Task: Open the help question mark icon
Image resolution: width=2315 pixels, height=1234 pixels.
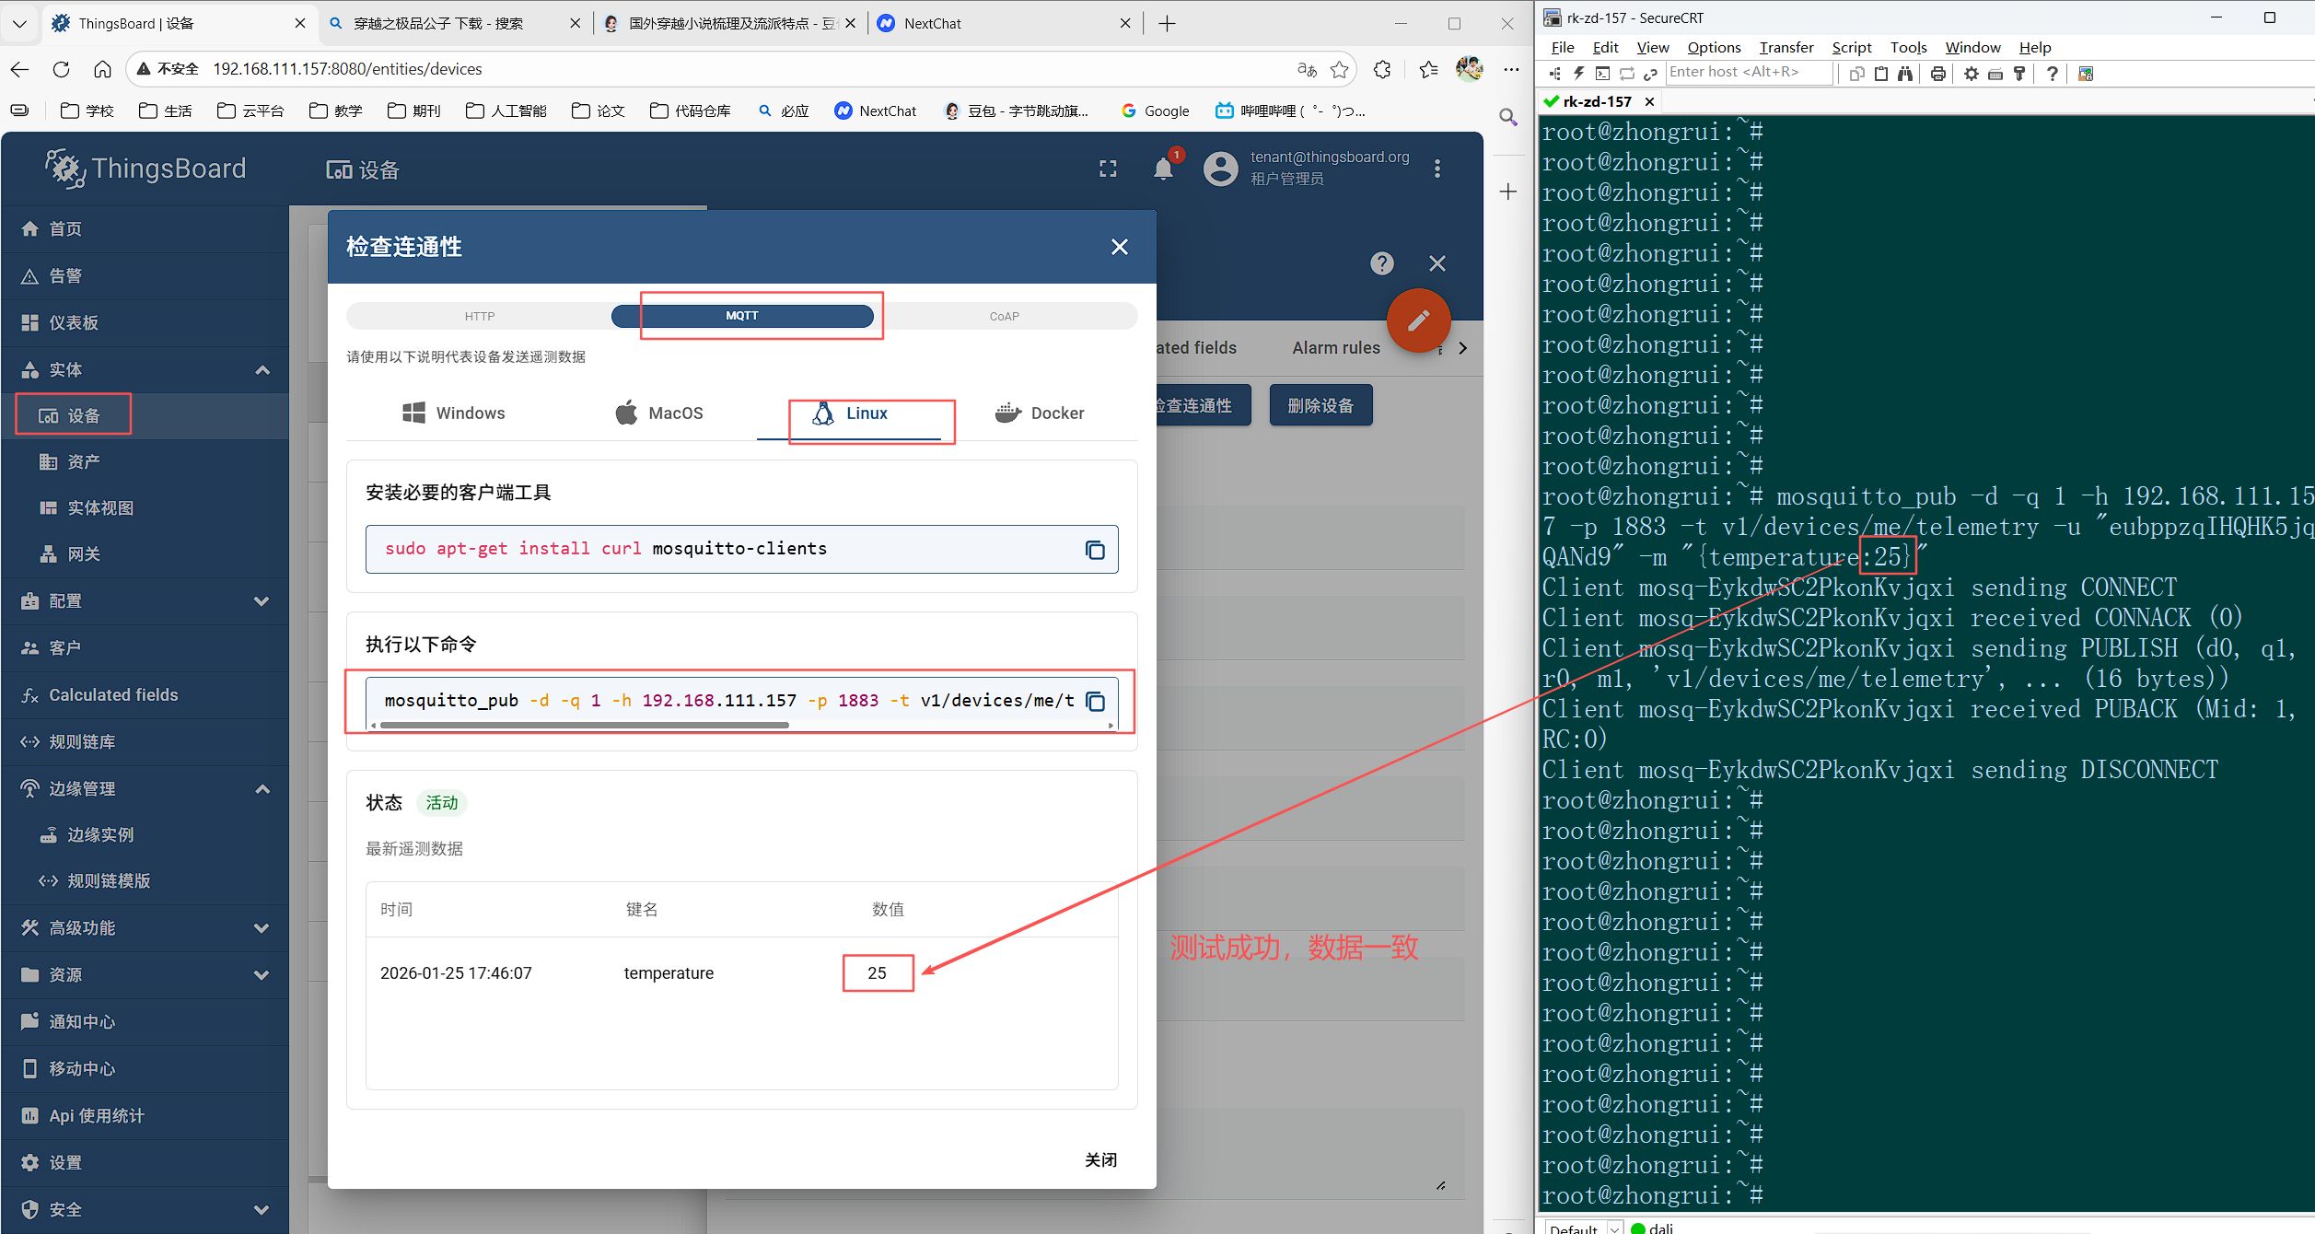Action: pyautogui.click(x=1381, y=263)
